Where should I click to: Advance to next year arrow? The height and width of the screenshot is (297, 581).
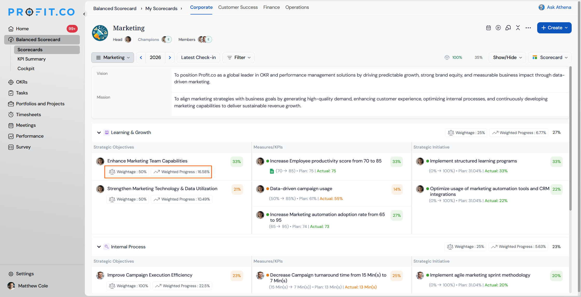pos(170,57)
